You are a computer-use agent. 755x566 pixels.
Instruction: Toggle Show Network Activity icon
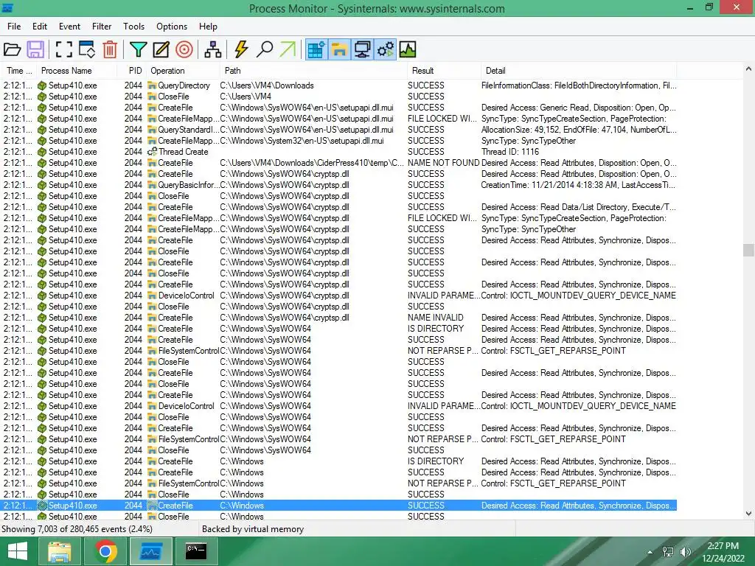[x=363, y=49]
